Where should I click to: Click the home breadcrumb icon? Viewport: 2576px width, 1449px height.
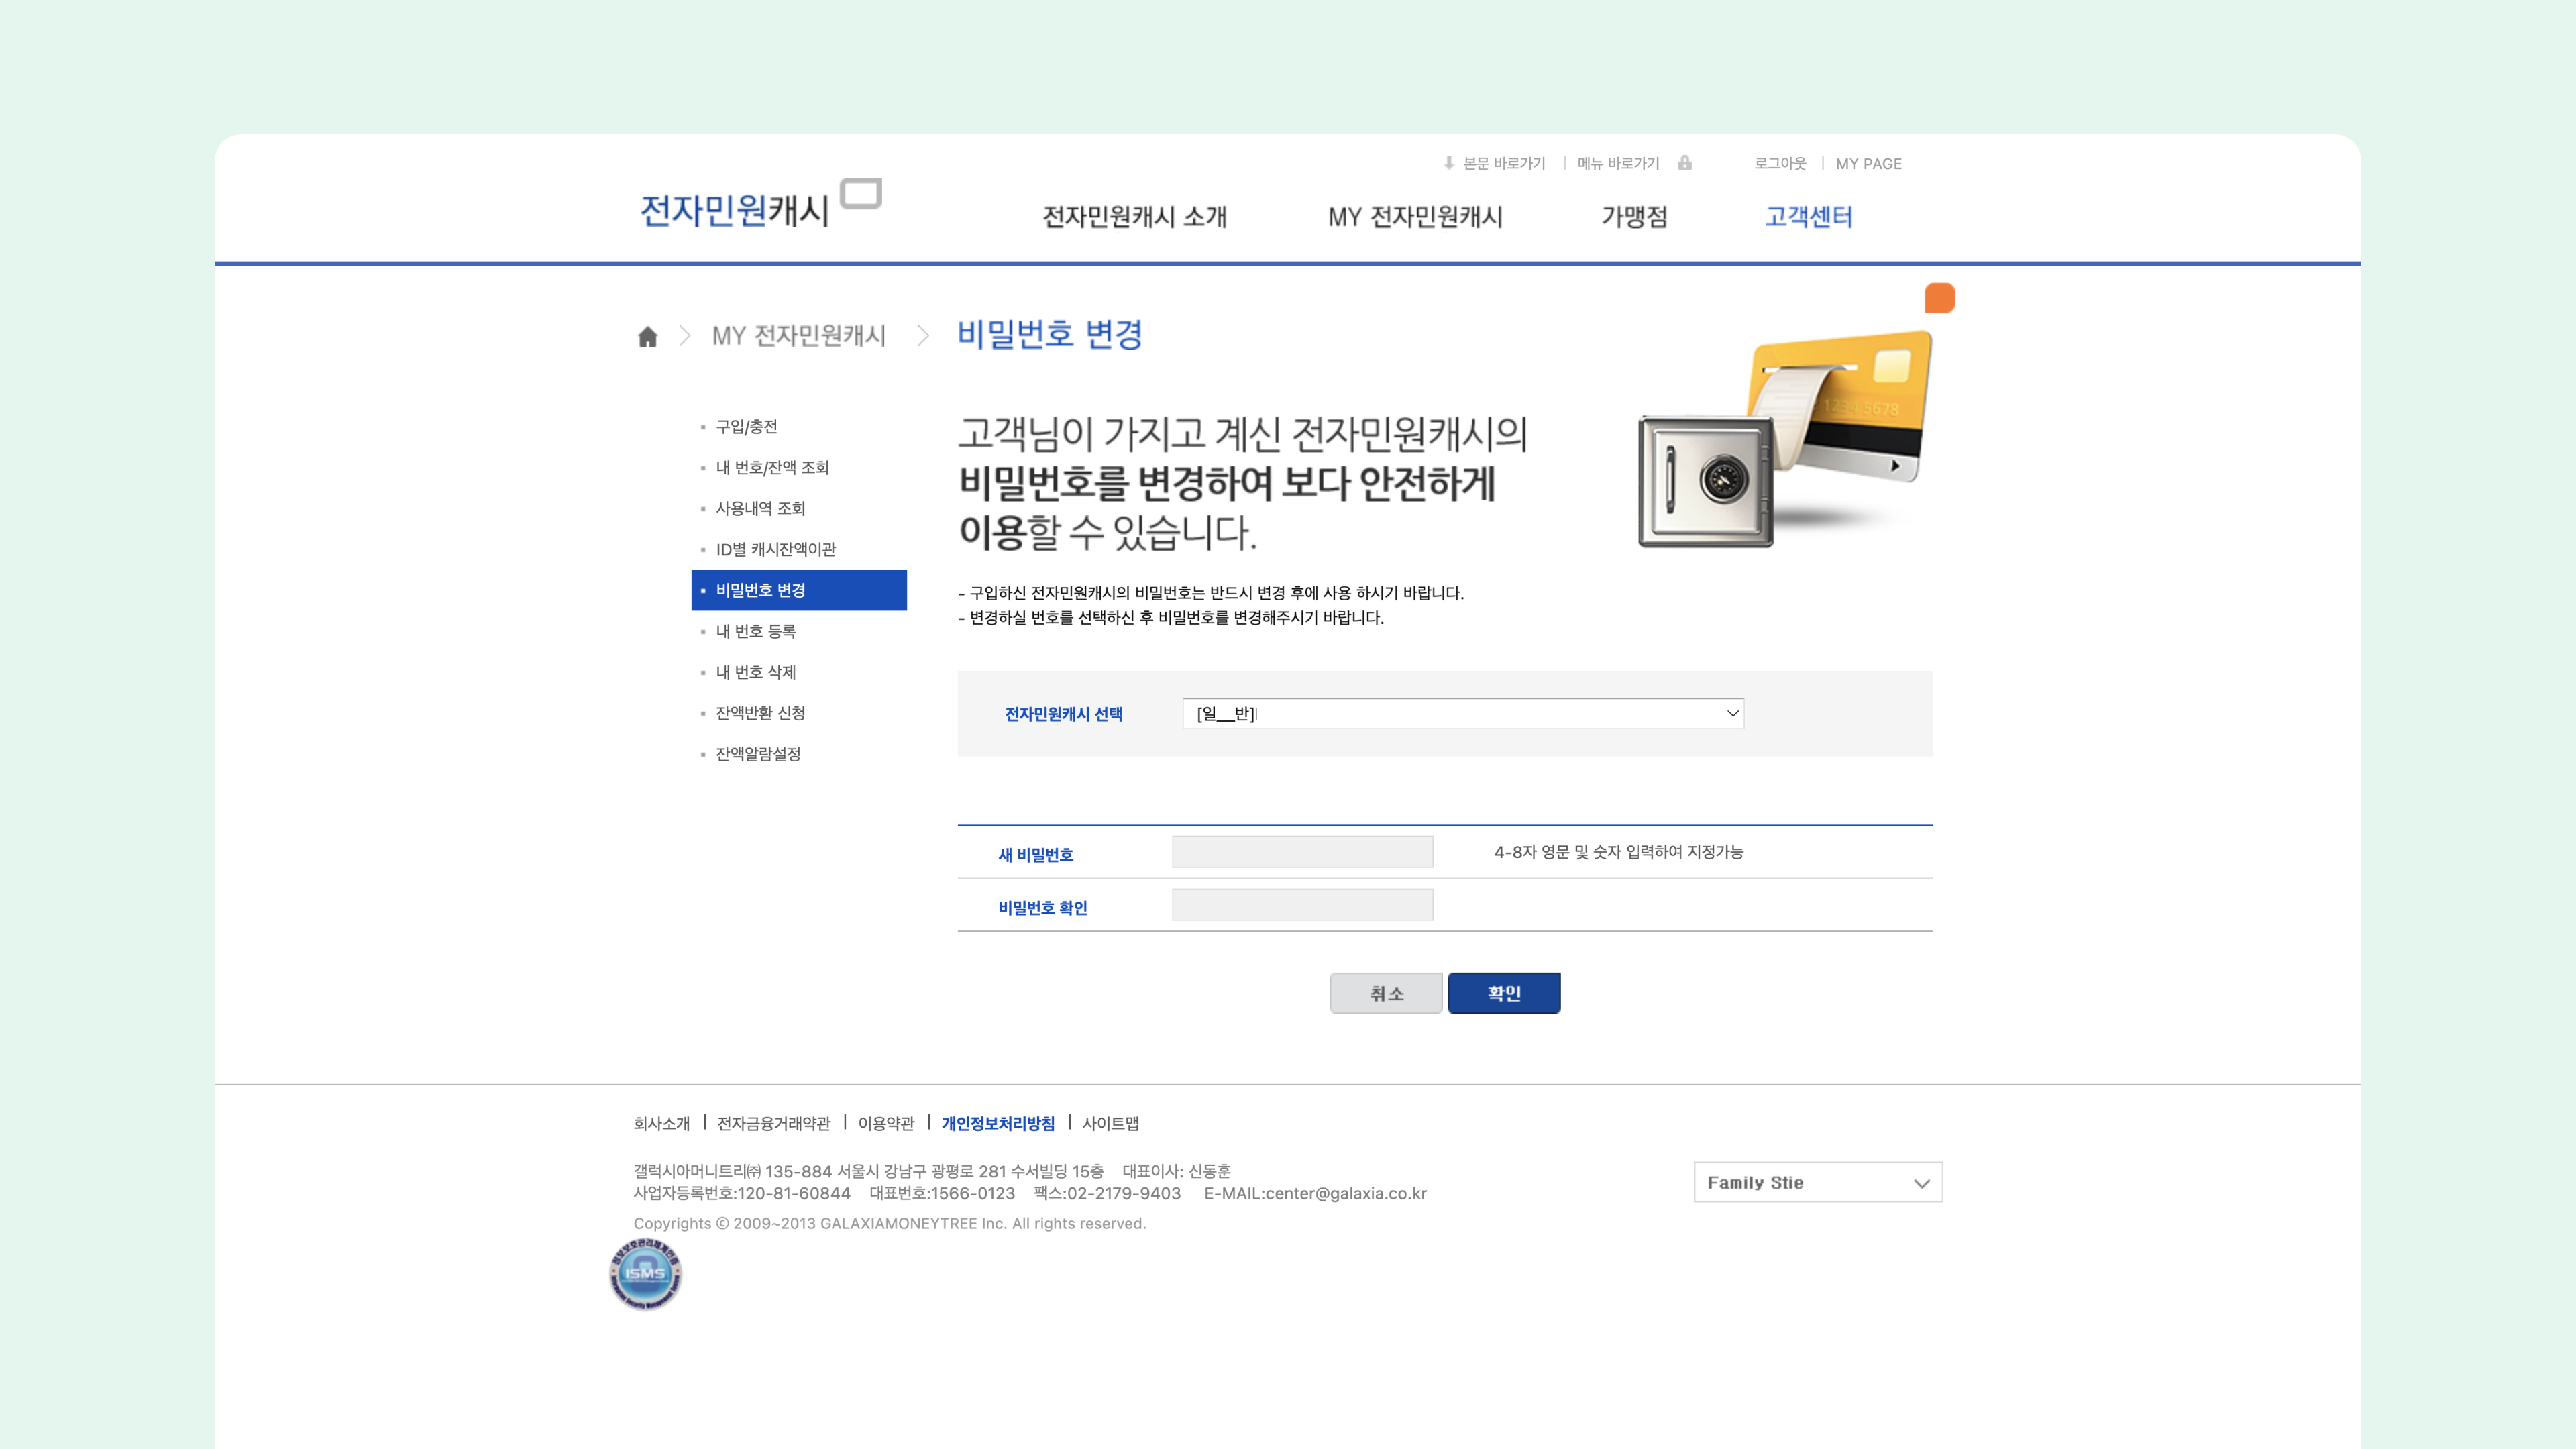pyautogui.click(x=648, y=337)
